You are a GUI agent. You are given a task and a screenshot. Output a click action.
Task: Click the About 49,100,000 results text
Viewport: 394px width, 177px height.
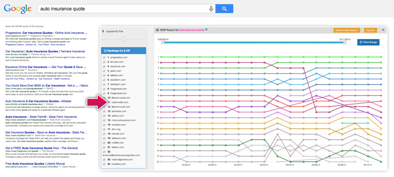click(24, 26)
